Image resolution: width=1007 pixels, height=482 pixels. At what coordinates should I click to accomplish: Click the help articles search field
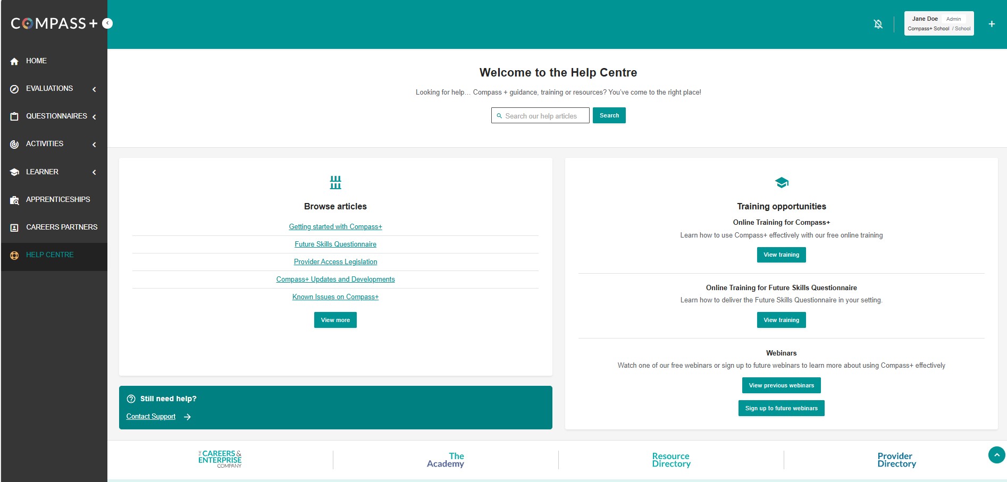point(540,115)
